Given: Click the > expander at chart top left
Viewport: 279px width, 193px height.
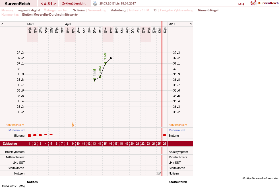Looking at the screenshot, I should pyautogui.click(x=2, y=24).
